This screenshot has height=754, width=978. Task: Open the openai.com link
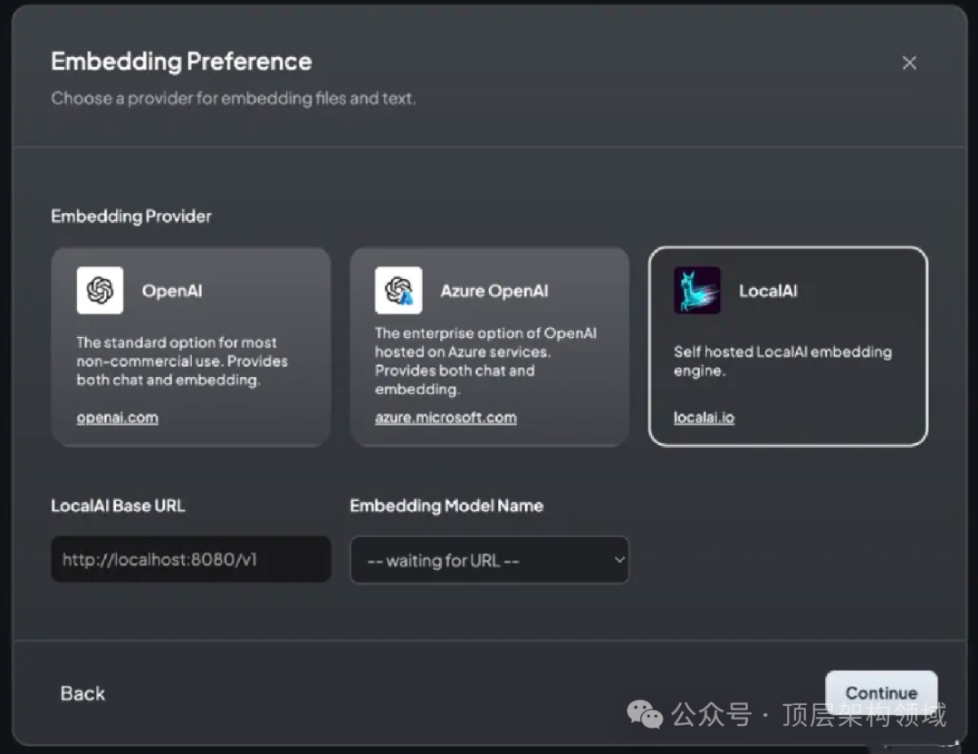tap(117, 418)
